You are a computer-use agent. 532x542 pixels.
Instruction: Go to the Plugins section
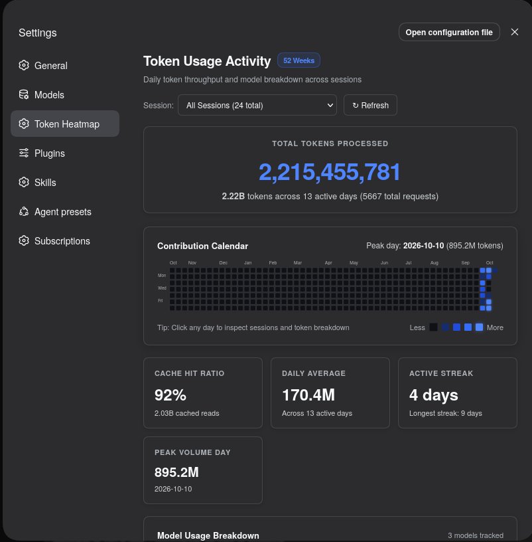[x=65, y=153]
